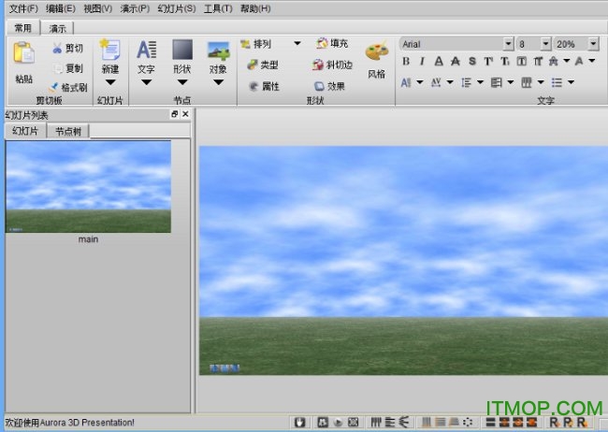Click the dotted circle layout icon
The width and height of the screenshot is (608, 432).
(x=468, y=422)
